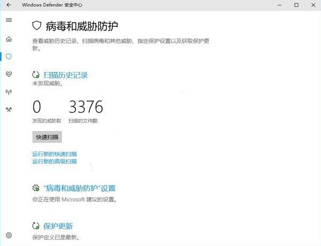
Task: Click the scan history refresh icon
Action: (x=36, y=75)
